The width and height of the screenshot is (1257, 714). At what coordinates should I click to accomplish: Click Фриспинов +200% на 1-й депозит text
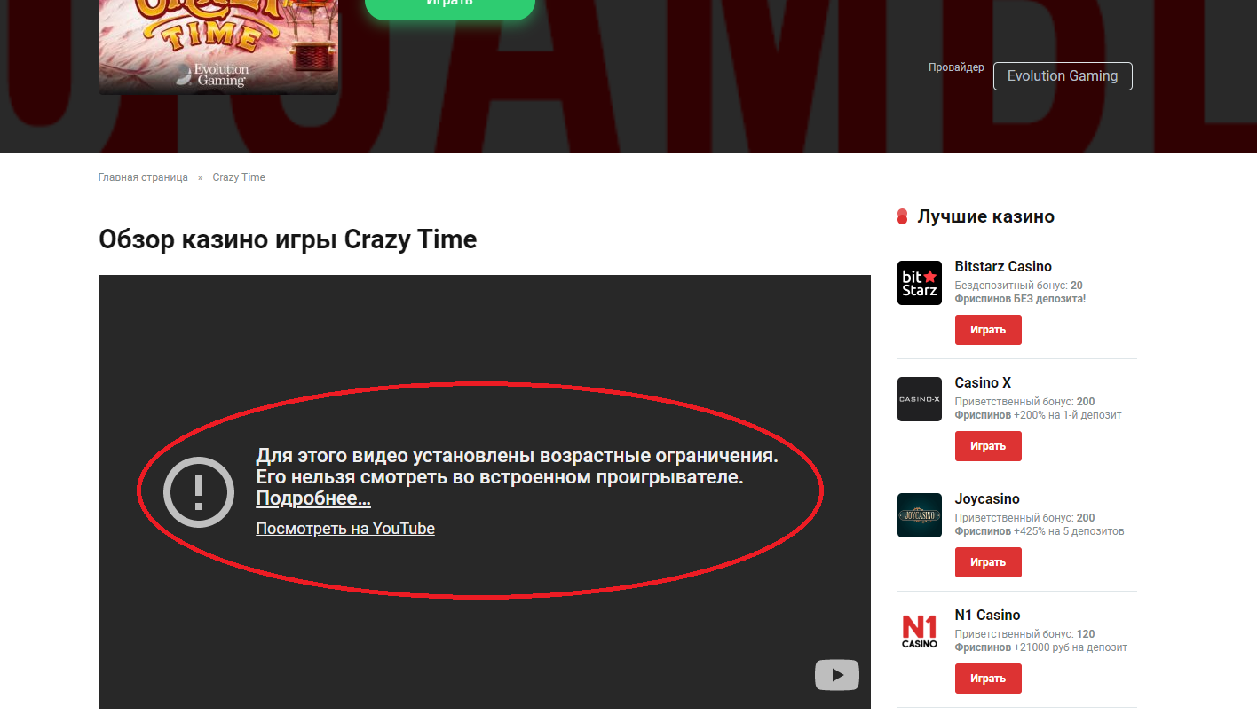click(1038, 415)
